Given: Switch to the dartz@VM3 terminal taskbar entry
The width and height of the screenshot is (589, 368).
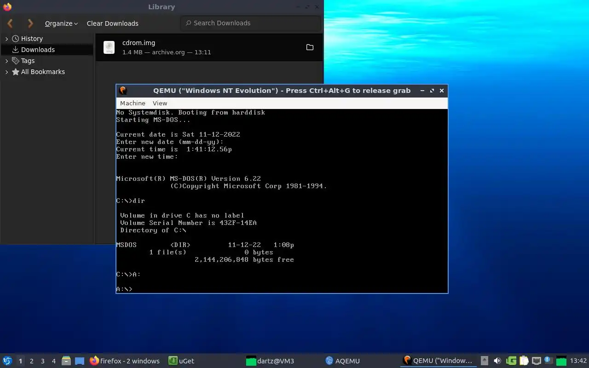Looking at the screenshot, I should 270,361.
